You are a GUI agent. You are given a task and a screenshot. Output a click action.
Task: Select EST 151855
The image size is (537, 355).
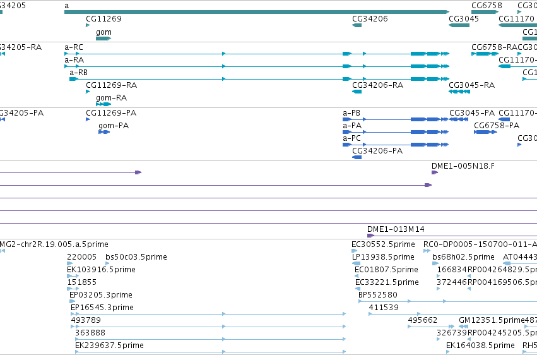tap(73, 289)
